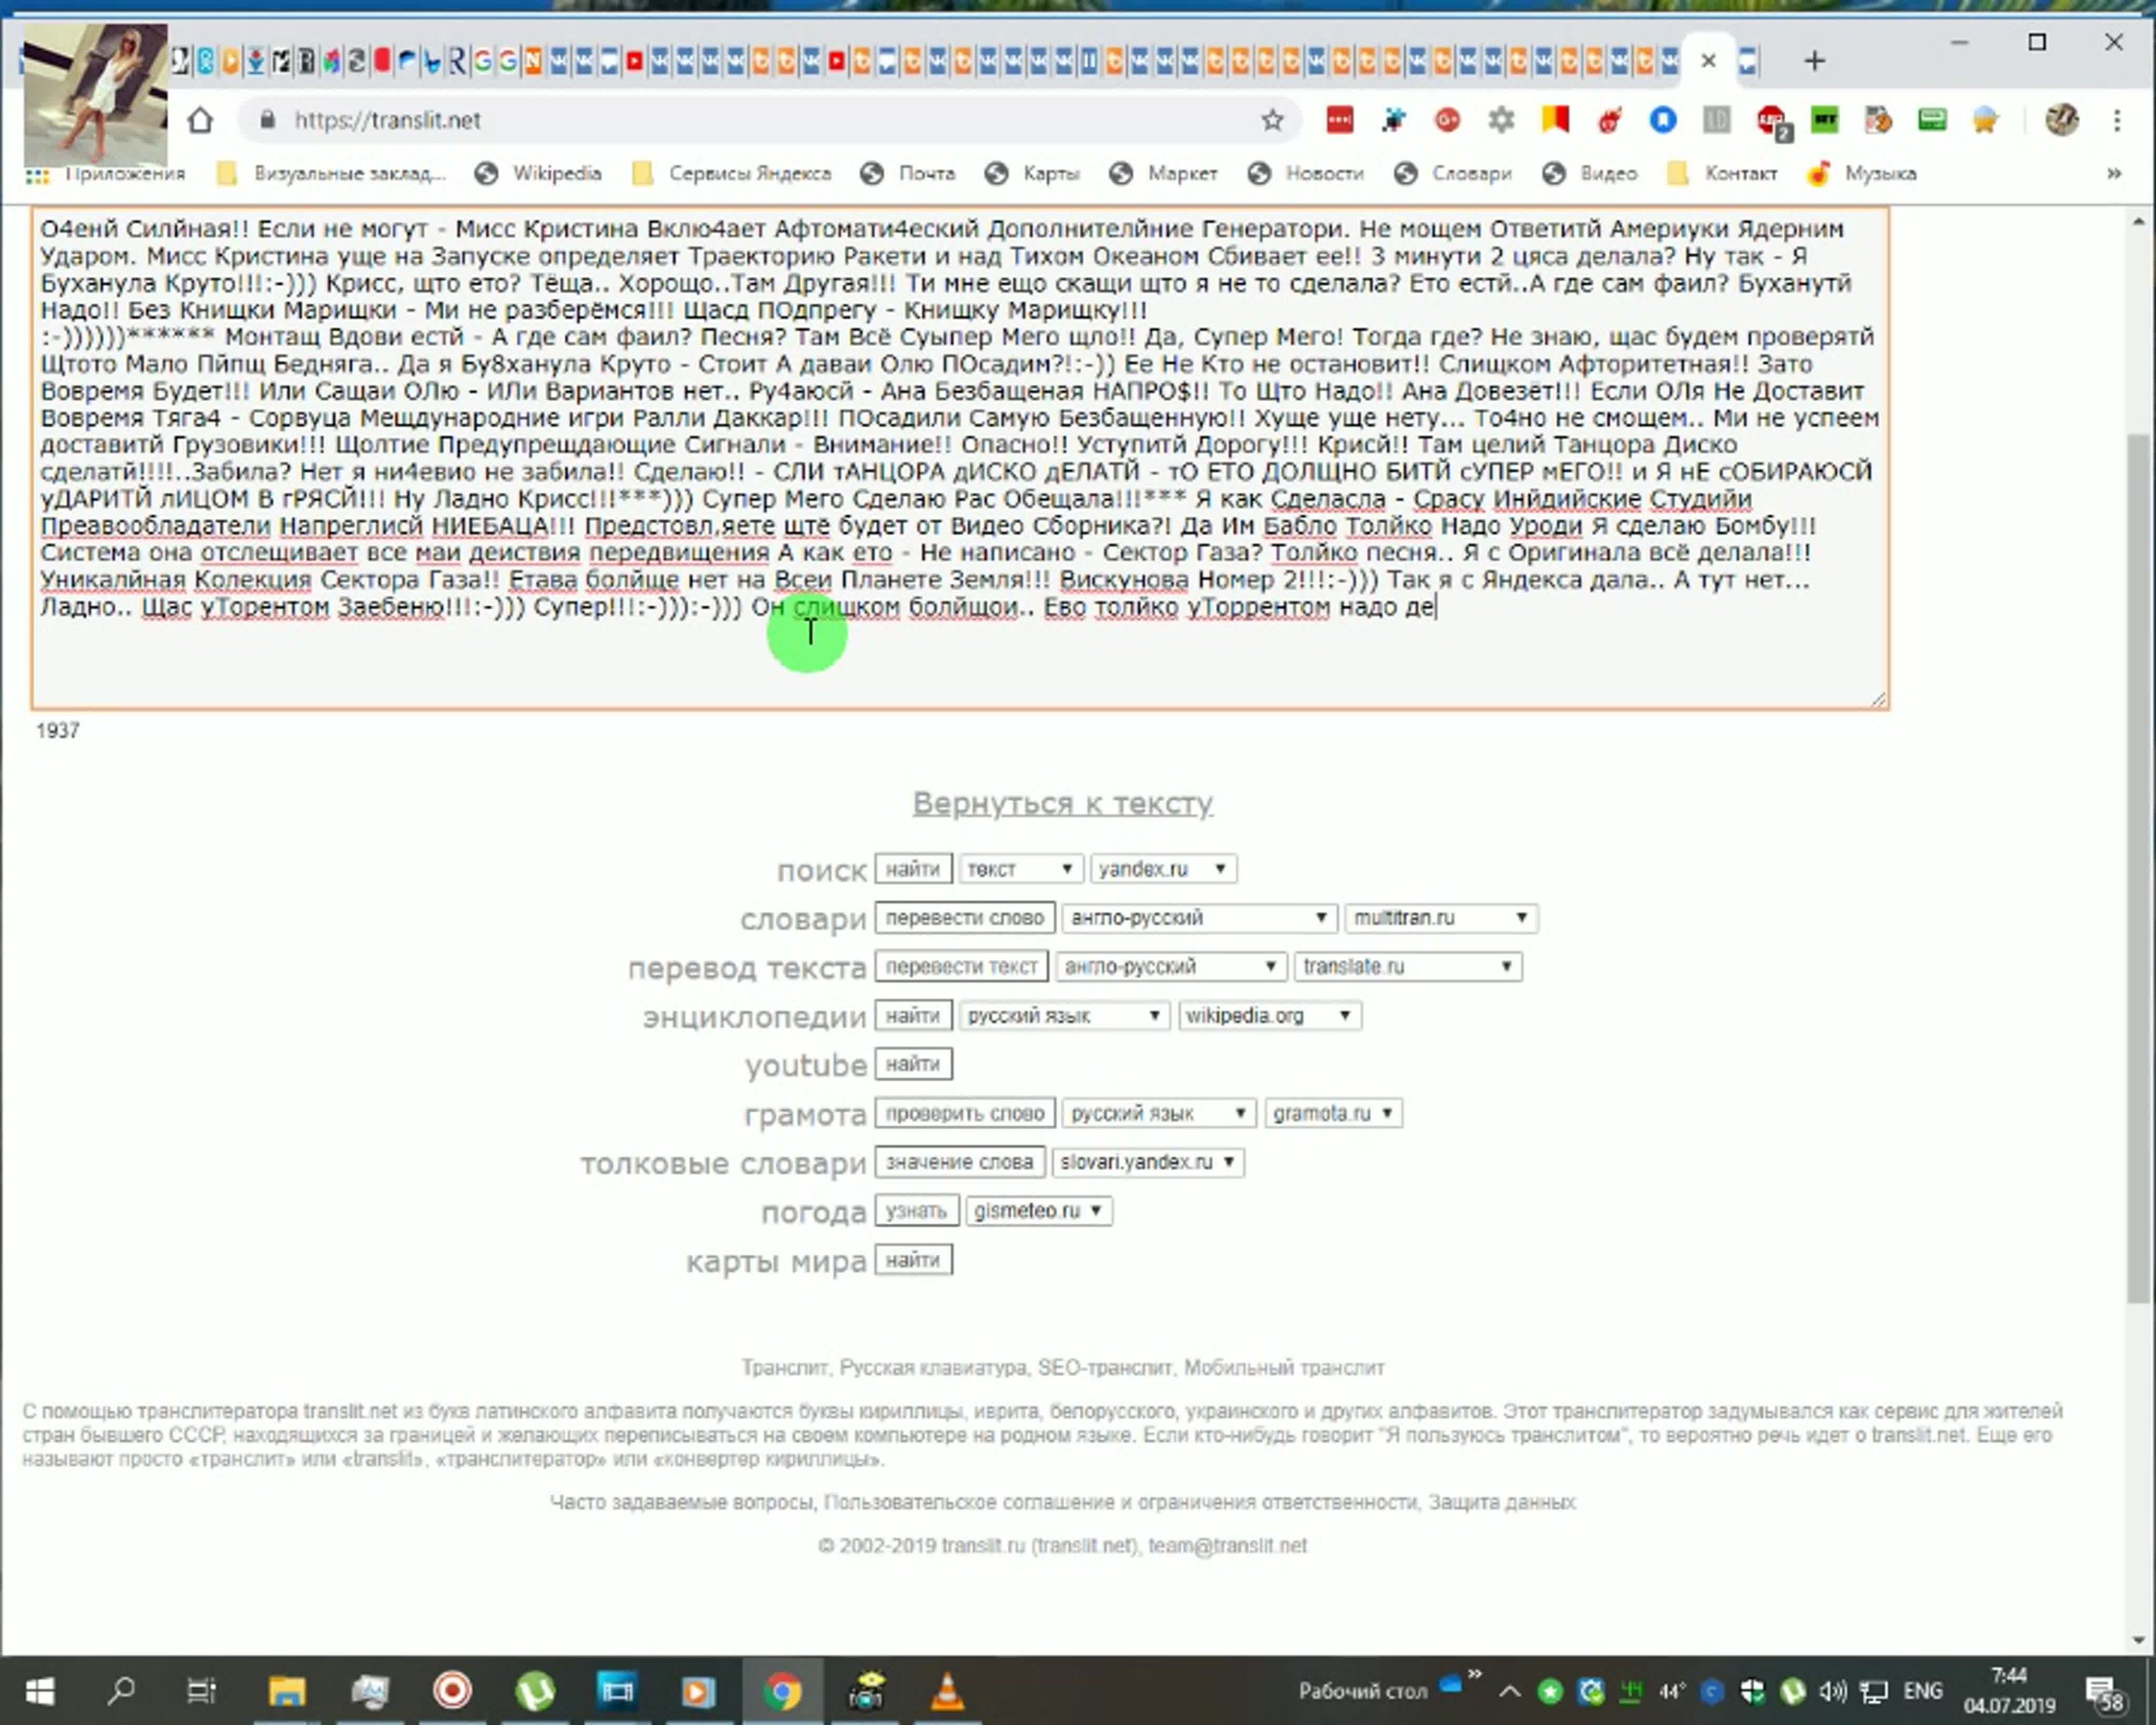The image size is (2156, 1725).
Task: Open File Explorer from the taskbar
Action: [x=286, y=1692]
